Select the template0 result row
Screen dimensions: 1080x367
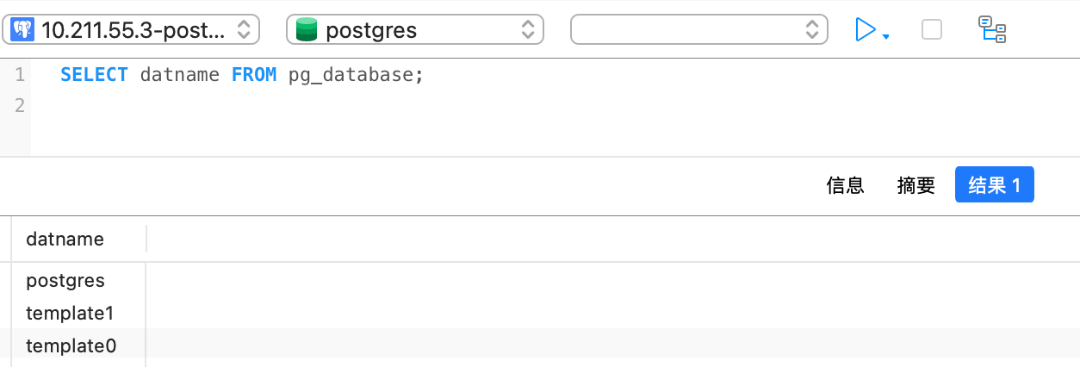tap(71, 346)
